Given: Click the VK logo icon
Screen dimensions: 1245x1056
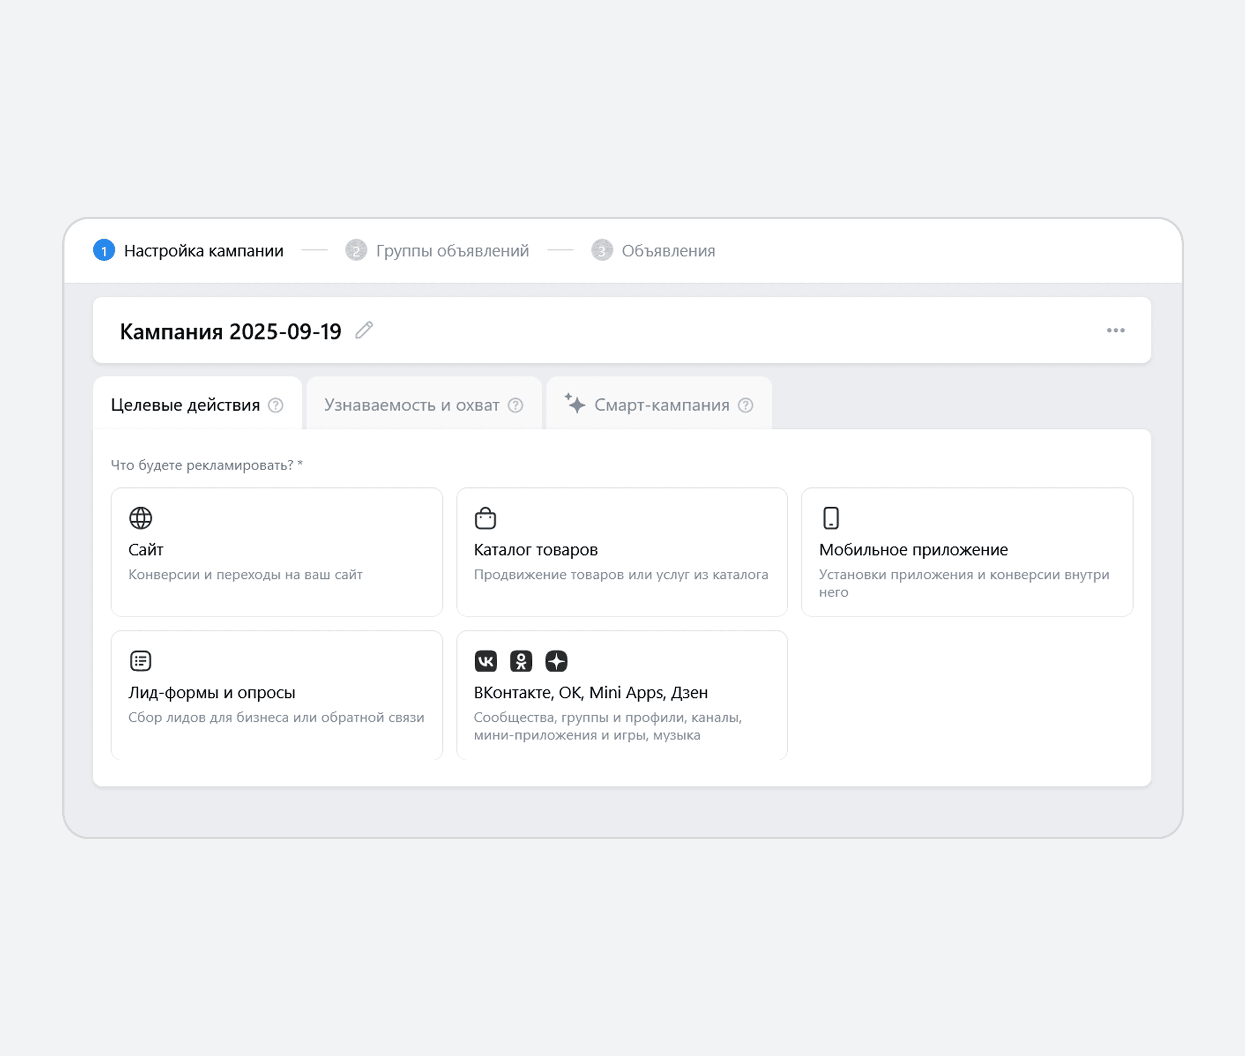Looking at the screenshot, I should pos(485,661).
